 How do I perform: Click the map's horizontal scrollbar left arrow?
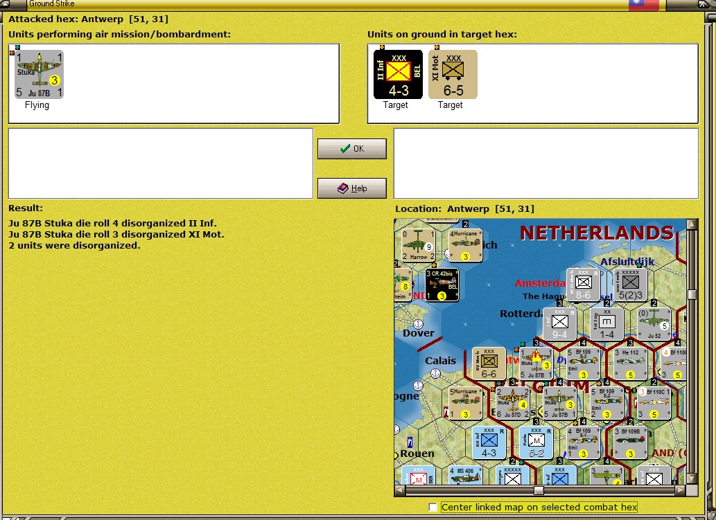(399, 490)
